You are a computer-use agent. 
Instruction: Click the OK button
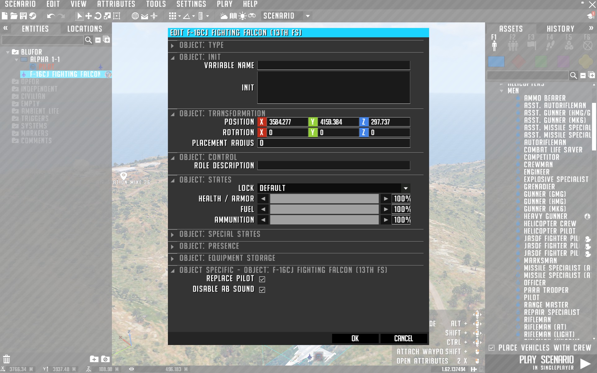click(x=355, y=338)
